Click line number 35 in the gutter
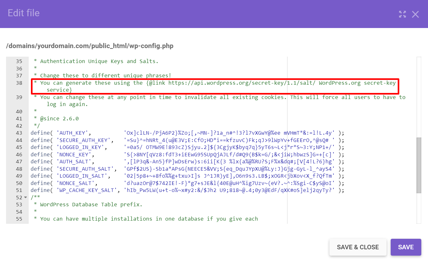The width and height of the screenshot is (428, 262). [19, 61]
